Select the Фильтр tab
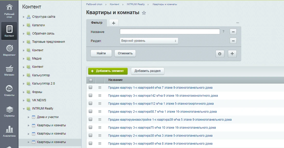Image resolution: width=284 pixels, height=148 pixels. pyautogui.click(x=96, y=23)
